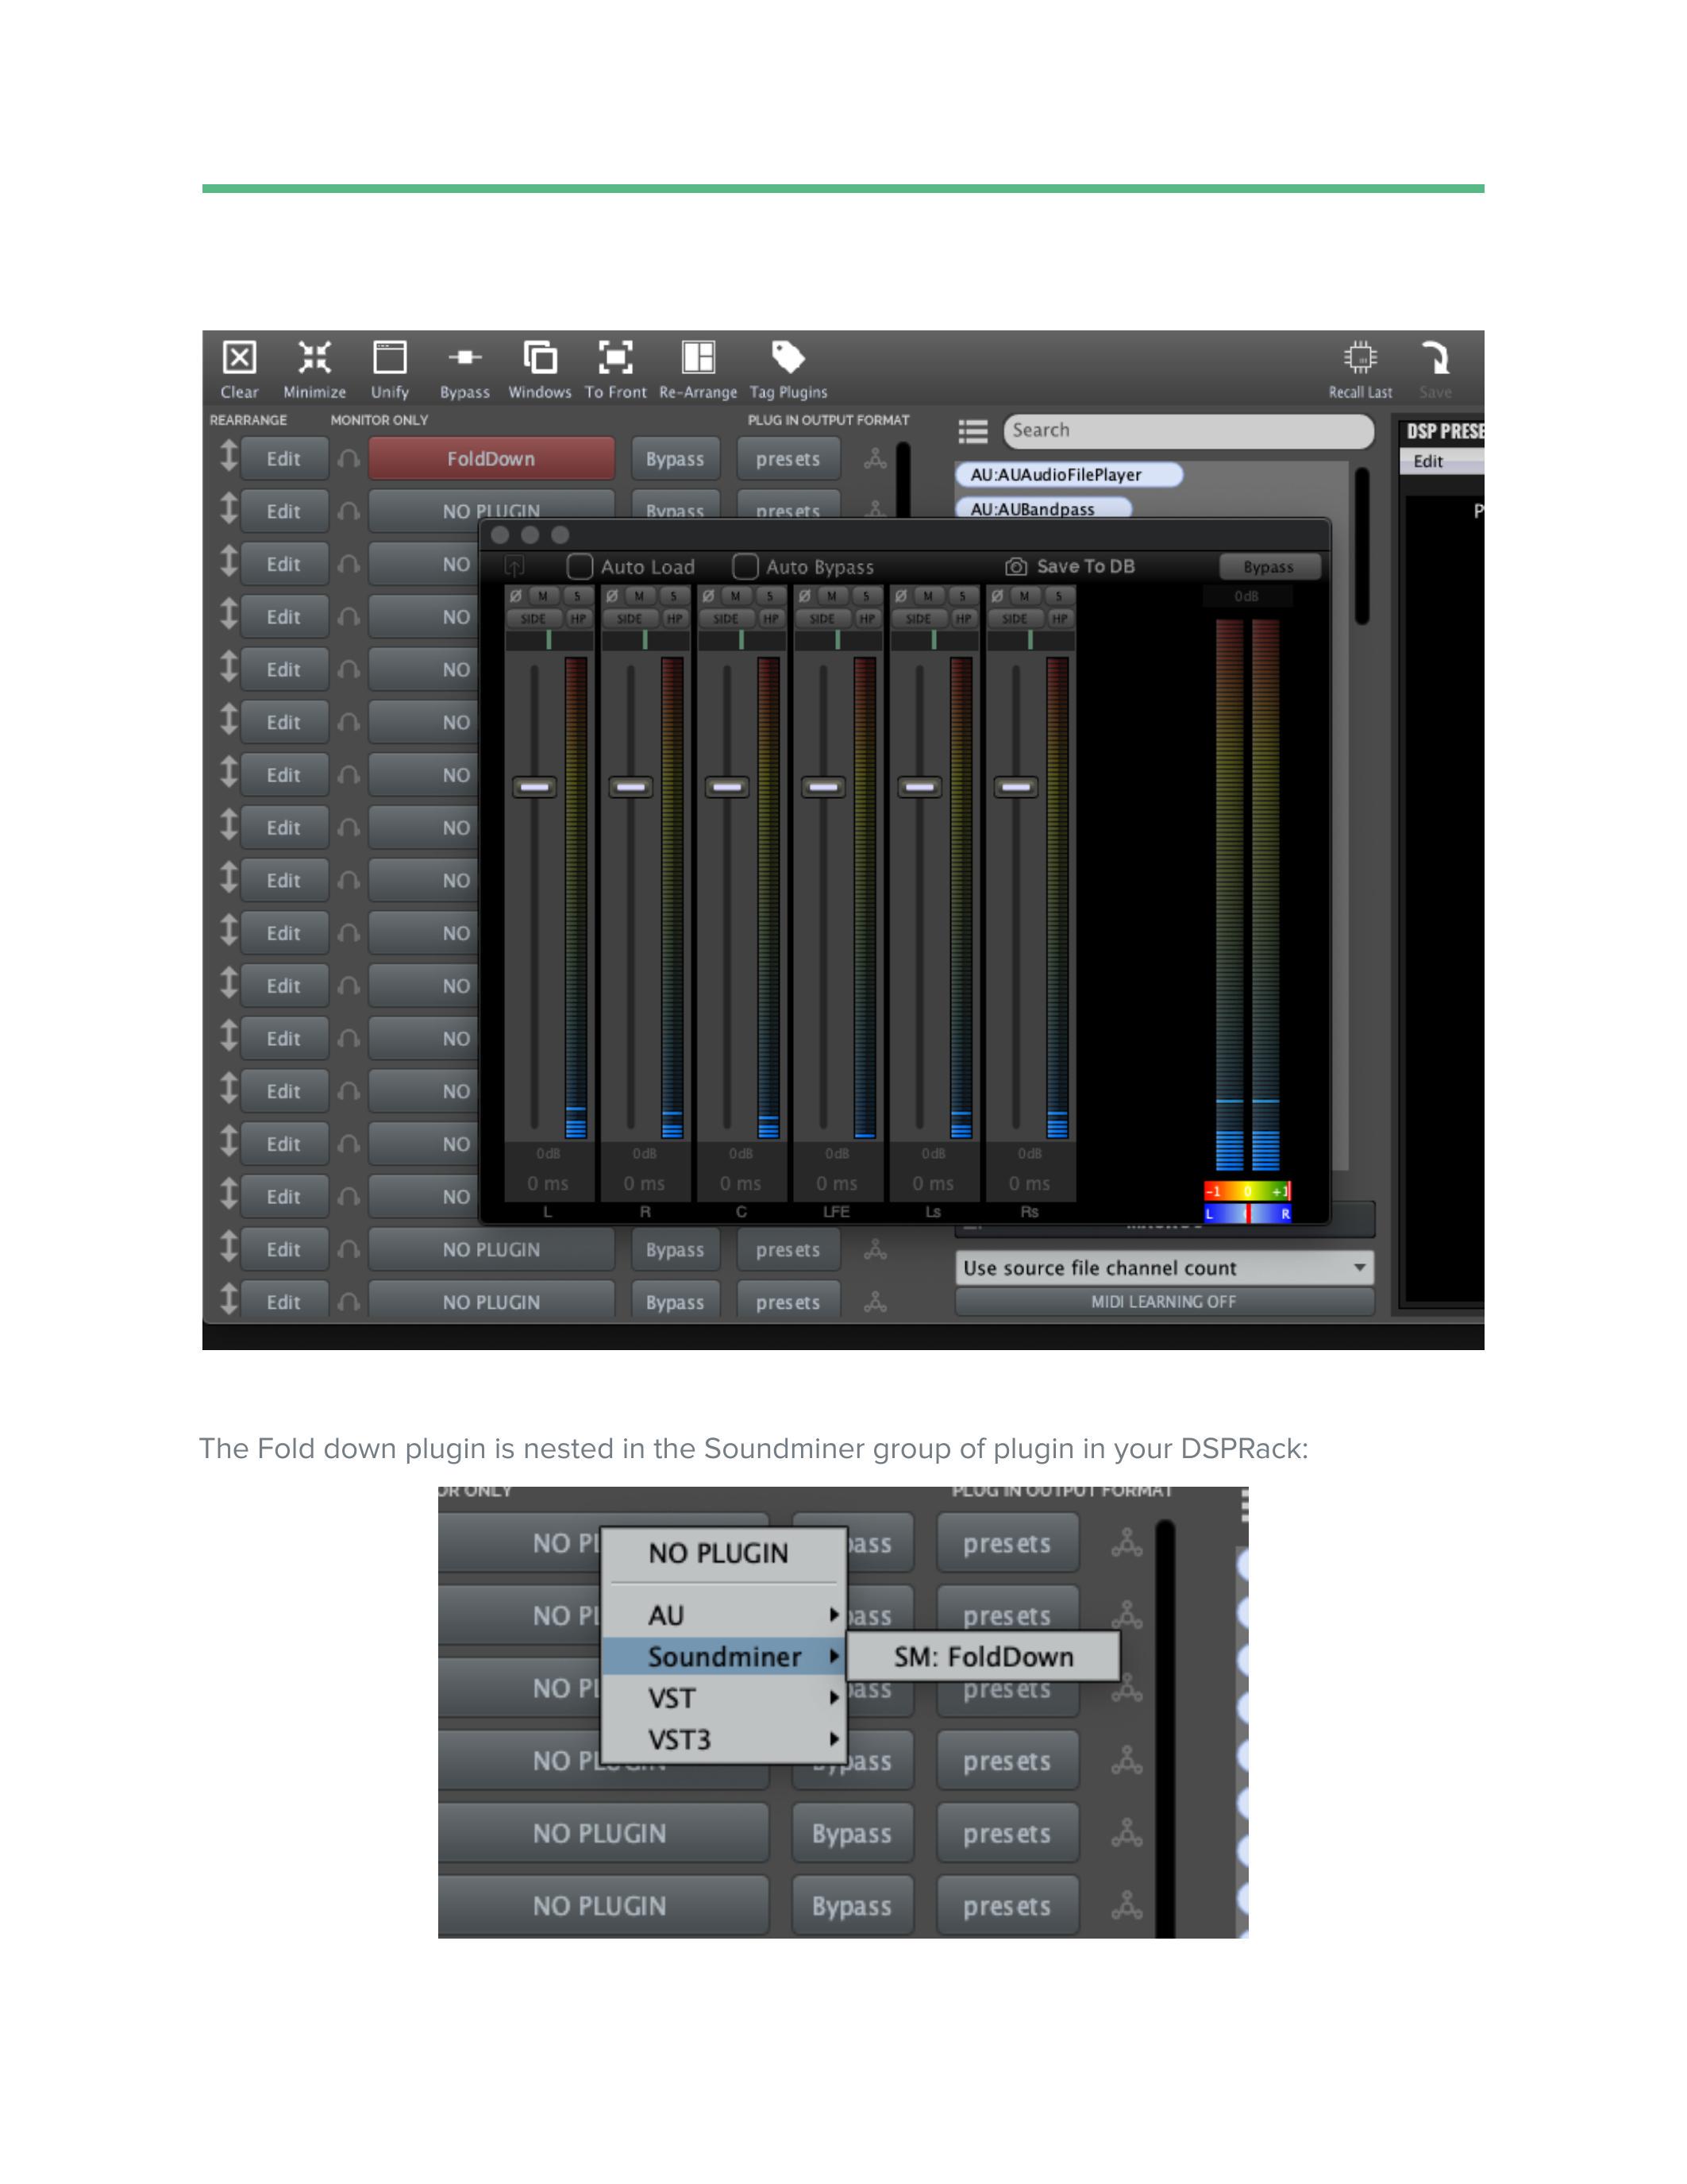The width and height of the screenshot is (1687, 2184).
Task: Toggle the plugin list view icon
Action: click(973, 431)
